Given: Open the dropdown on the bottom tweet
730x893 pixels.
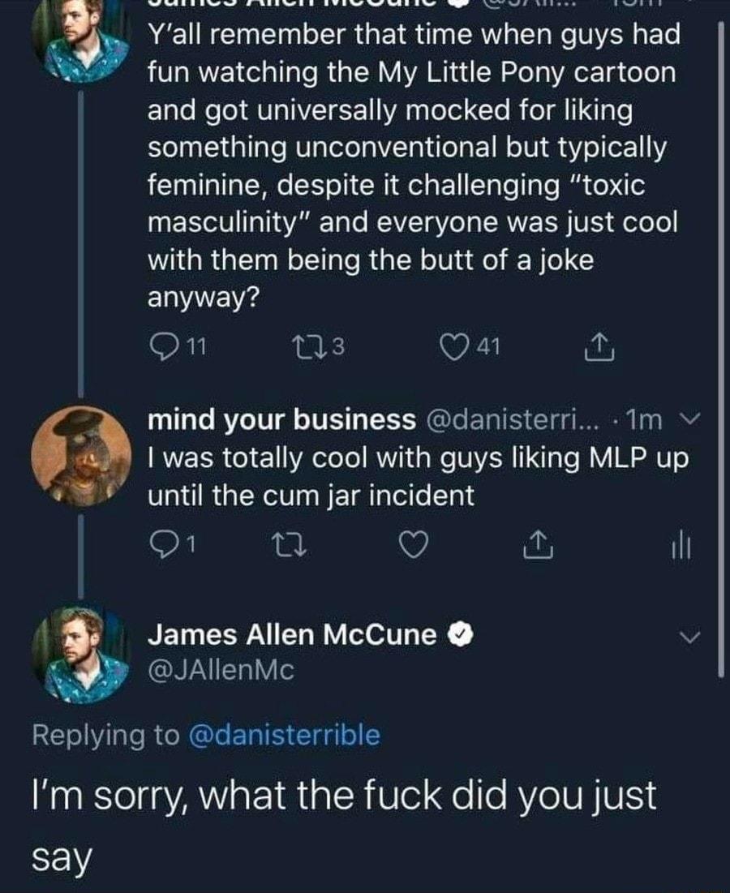Looking at the screenshot, I should tap(687, 636).
